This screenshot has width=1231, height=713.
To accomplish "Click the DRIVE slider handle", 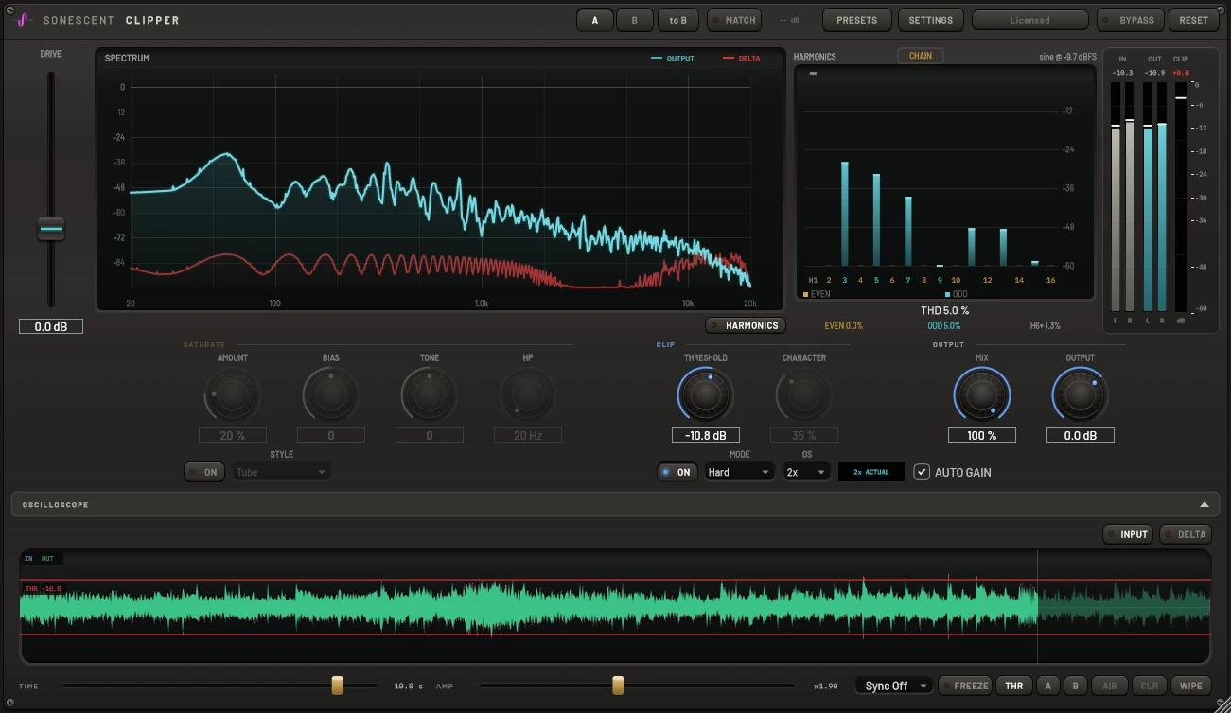I will [x=51, y=229].
